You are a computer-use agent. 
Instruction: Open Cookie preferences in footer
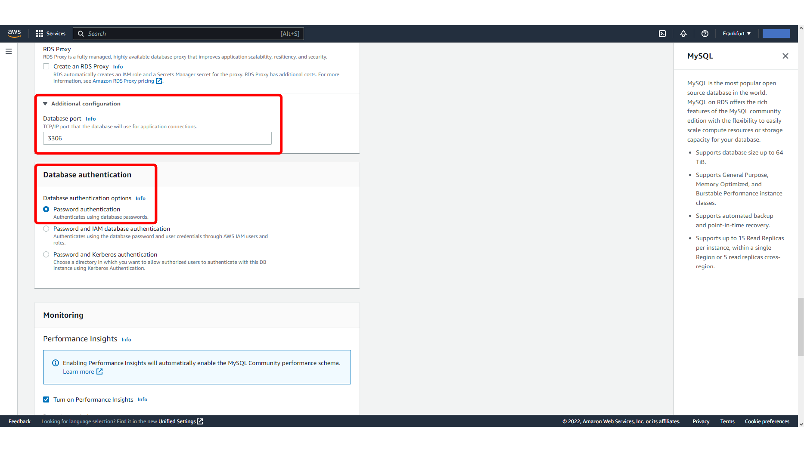pyautogui.click(x=767, y=421)
